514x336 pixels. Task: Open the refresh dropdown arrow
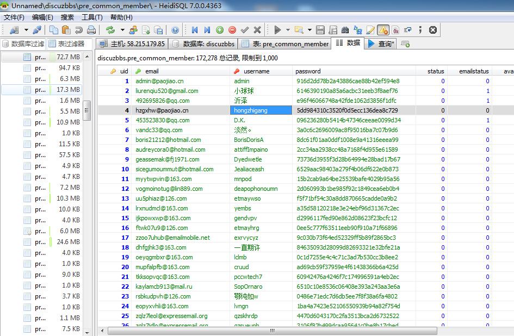(122, 30)
